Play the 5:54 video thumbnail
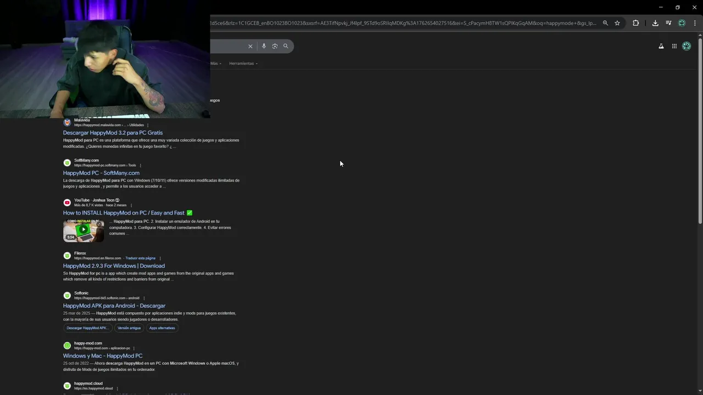 [83, 230]
